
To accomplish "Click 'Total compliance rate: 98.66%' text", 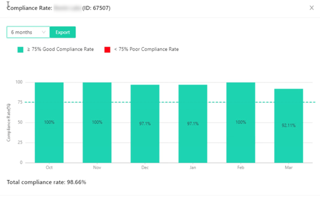I will 47,182.
